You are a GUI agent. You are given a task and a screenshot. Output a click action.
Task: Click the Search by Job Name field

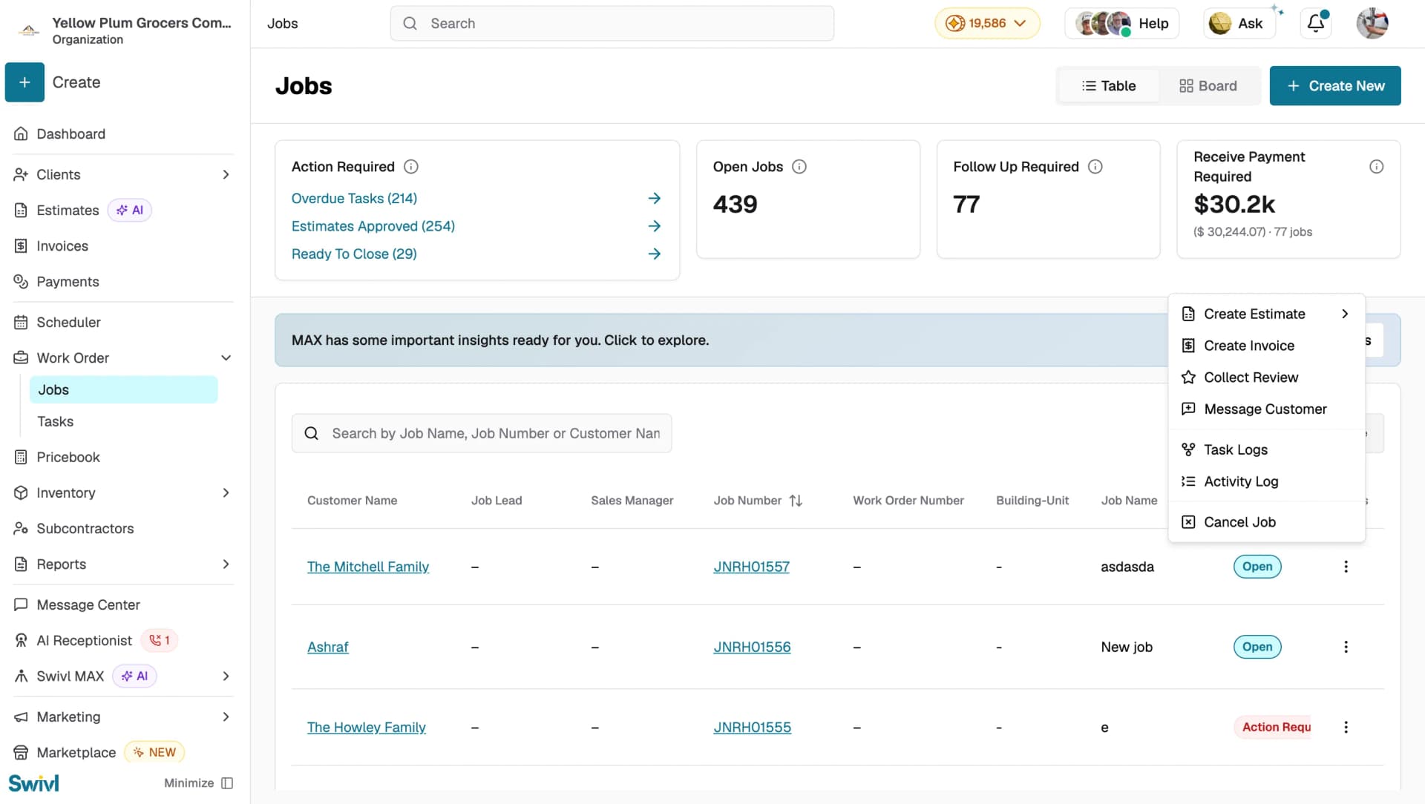point(482,434)
